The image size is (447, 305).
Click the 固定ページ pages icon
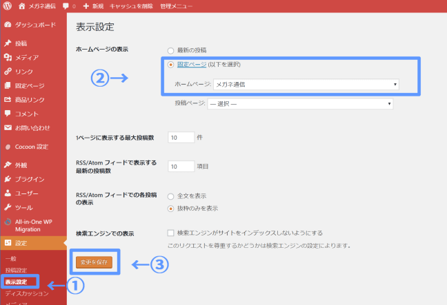coord(8,85)
